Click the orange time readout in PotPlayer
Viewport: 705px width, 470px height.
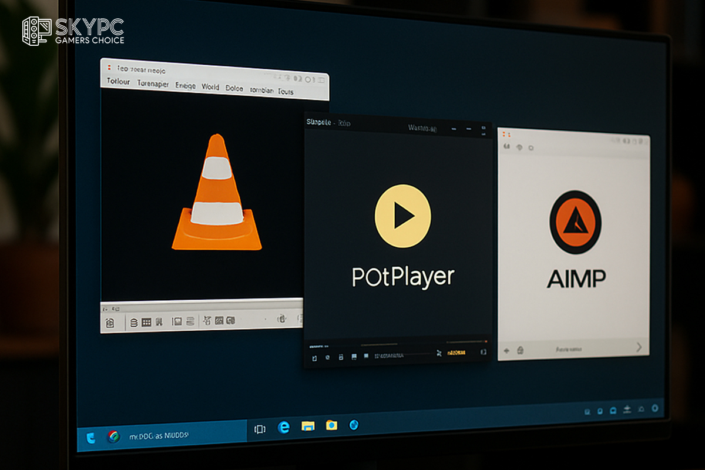point(458,353)
